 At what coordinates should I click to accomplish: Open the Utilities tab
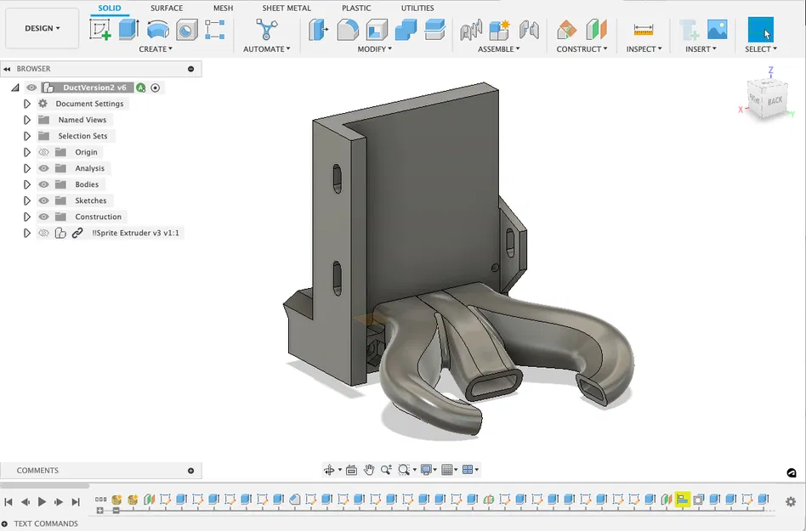(x=417, y=8)
